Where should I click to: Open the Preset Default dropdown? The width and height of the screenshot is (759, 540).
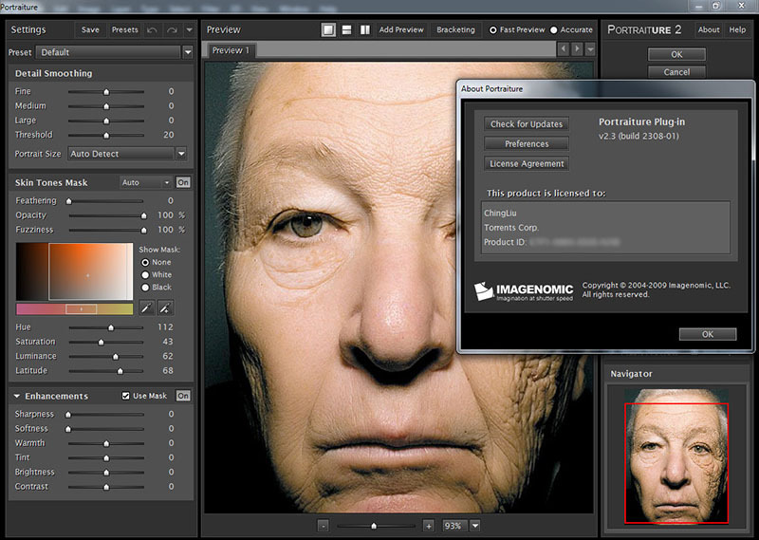(188, 52)
